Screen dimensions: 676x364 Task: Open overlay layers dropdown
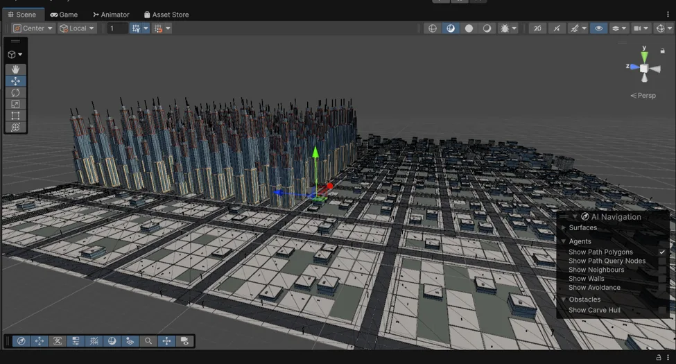619,28
